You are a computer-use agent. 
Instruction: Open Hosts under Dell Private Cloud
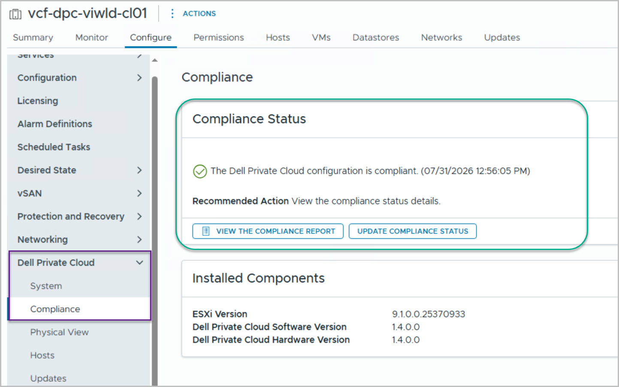(x=42, y=355)
